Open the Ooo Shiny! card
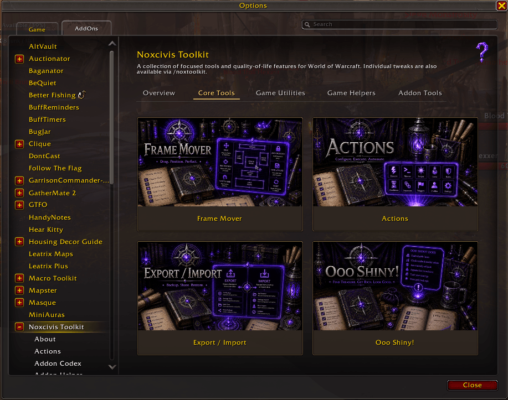The image size is (508, 400). pos(395,298)
